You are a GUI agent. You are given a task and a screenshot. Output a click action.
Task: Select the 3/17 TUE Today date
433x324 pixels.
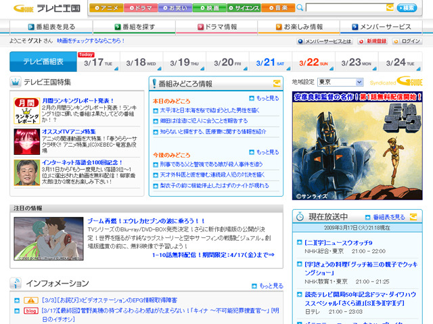pyautogui.click(x=99, y=62)
